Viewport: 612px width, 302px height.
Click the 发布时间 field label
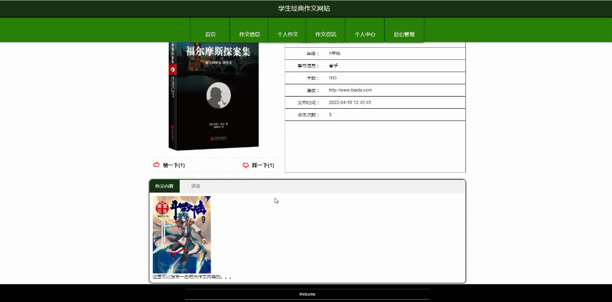[308, 102]
